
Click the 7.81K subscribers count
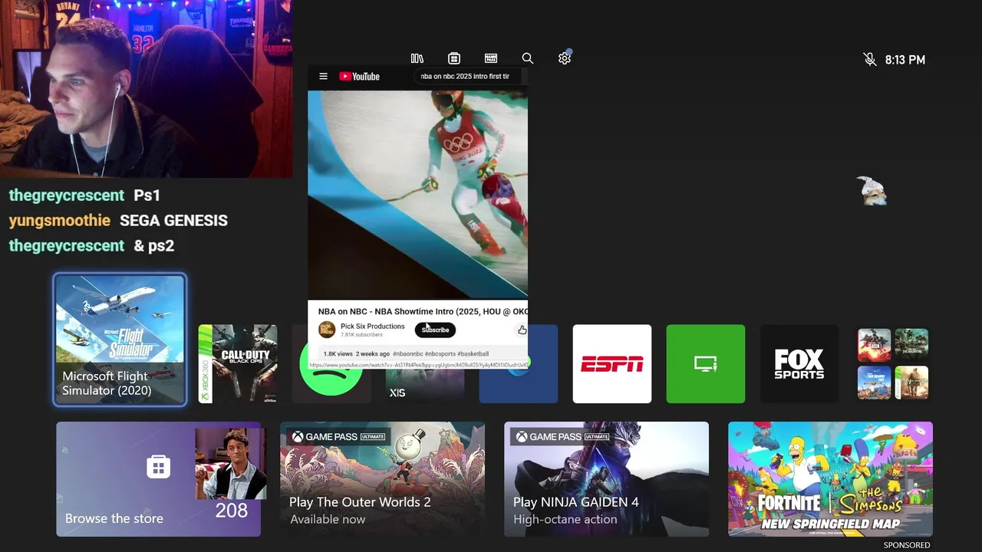[x=361, y=335]
